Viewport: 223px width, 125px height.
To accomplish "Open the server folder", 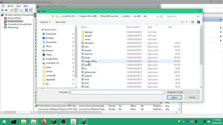I will (x=87, y=39).
